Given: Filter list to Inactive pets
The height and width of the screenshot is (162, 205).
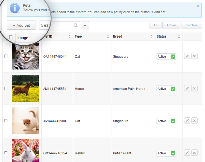Looking at the screenshot, I should (191, 25).
